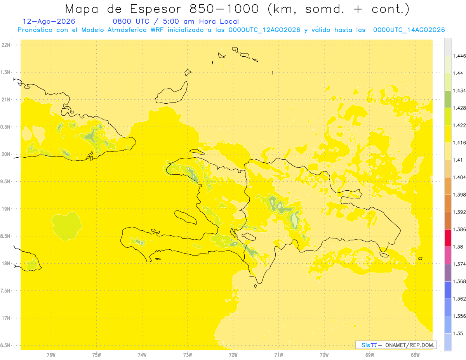Viewport: 466px width, 360px height.
Task: Click the 'ONAMET/REP.DOM.' credit label
Action: [409, 345]
